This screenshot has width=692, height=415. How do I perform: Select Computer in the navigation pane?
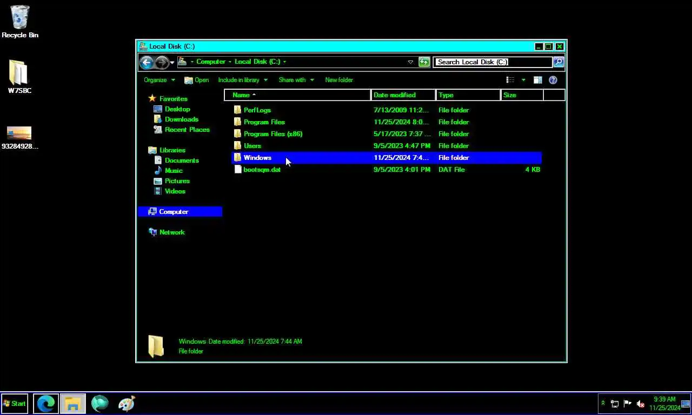point(180,212)
